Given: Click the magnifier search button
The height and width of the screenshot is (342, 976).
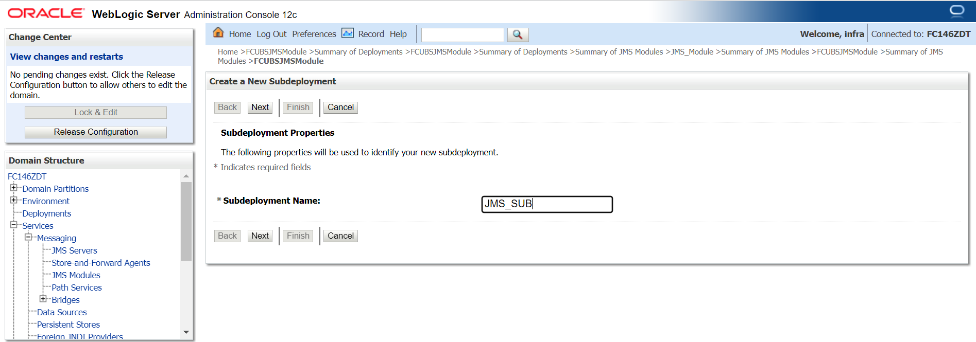Looking at the screenshot, I should point(518,34).
